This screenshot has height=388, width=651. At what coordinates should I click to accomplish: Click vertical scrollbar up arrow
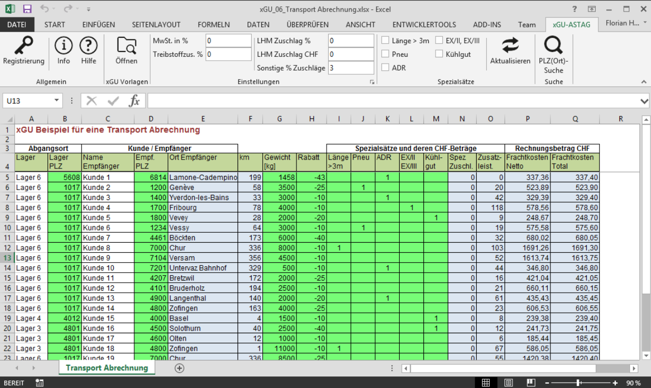click(x=646, y=120)
